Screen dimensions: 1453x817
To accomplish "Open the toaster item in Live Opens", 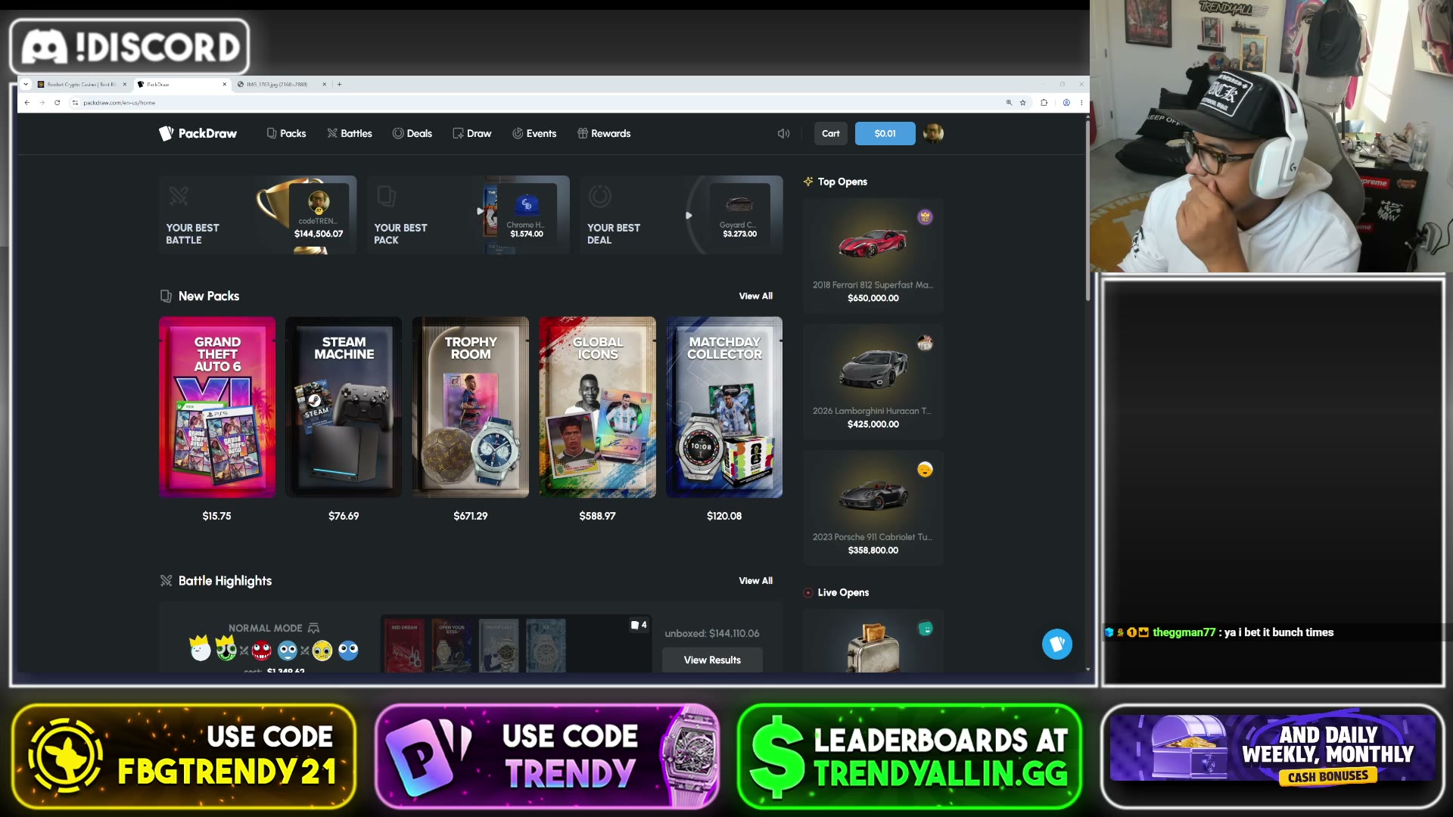I will pyautogui.click(x=873, y=641).
